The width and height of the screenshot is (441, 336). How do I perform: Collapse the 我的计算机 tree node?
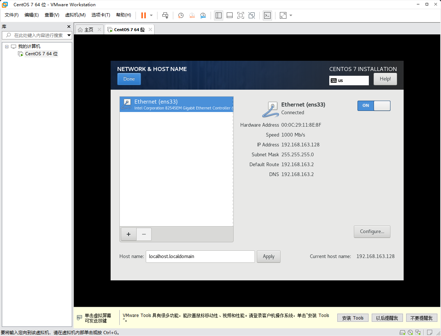7,46
